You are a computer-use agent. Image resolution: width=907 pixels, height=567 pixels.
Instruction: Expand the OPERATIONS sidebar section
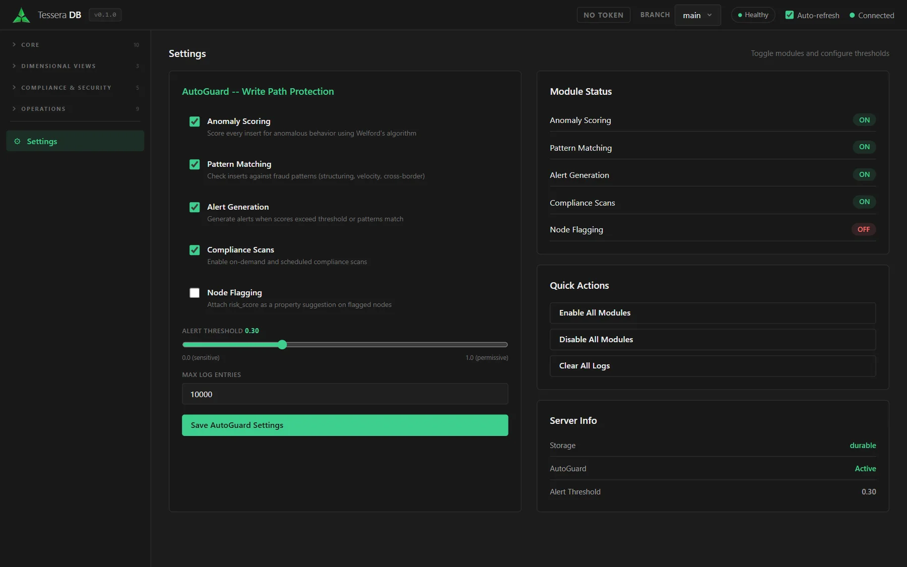(x=76, y=109)
